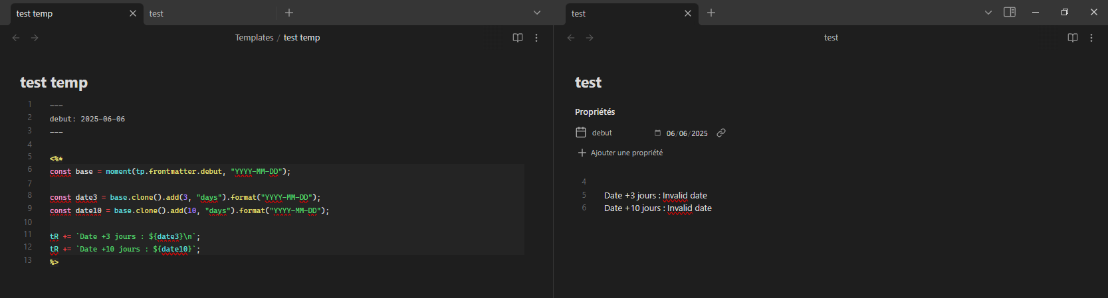Click the debut property type icon

pyautogui.click(x=581, y=132)
